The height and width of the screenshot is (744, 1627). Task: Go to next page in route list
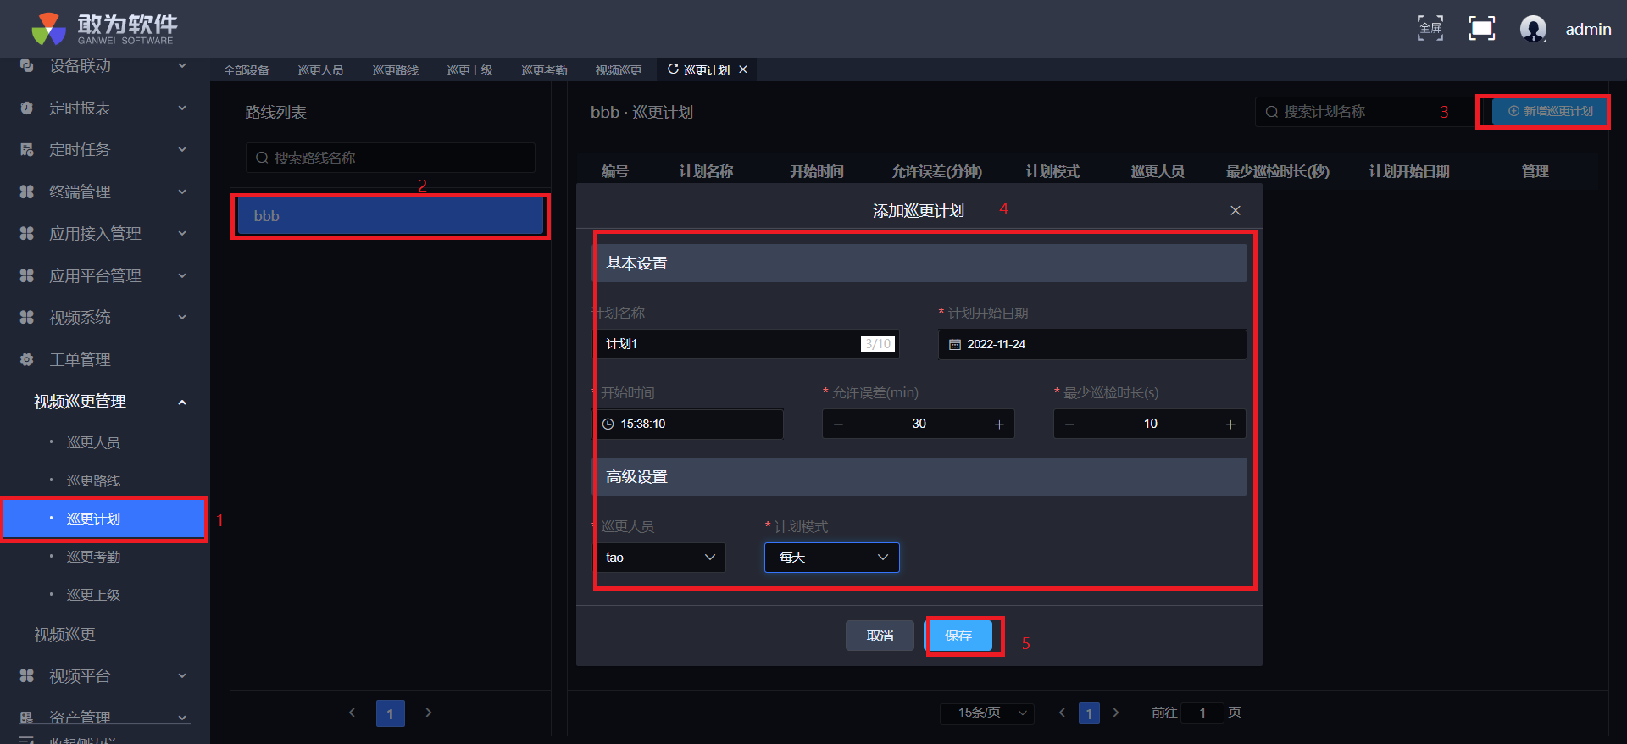pyautogui.click(x=429, y=713)
